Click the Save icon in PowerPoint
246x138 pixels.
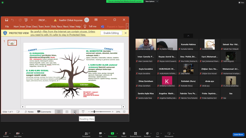pyautogui.click(x=7, y=20)
